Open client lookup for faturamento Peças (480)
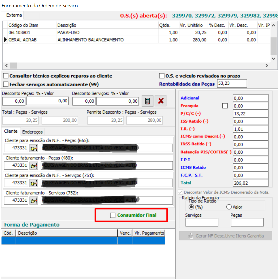 (34, 165)
